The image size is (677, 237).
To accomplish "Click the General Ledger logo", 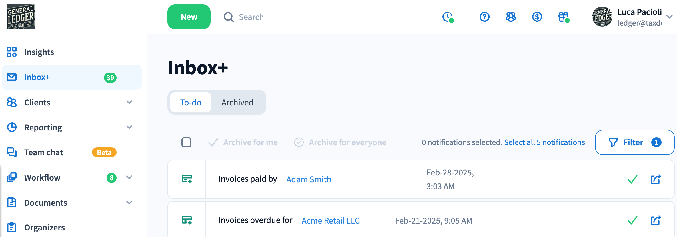I will [21, 17].
